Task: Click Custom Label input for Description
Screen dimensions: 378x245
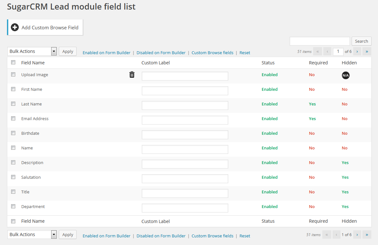Action: click(185, 164)
